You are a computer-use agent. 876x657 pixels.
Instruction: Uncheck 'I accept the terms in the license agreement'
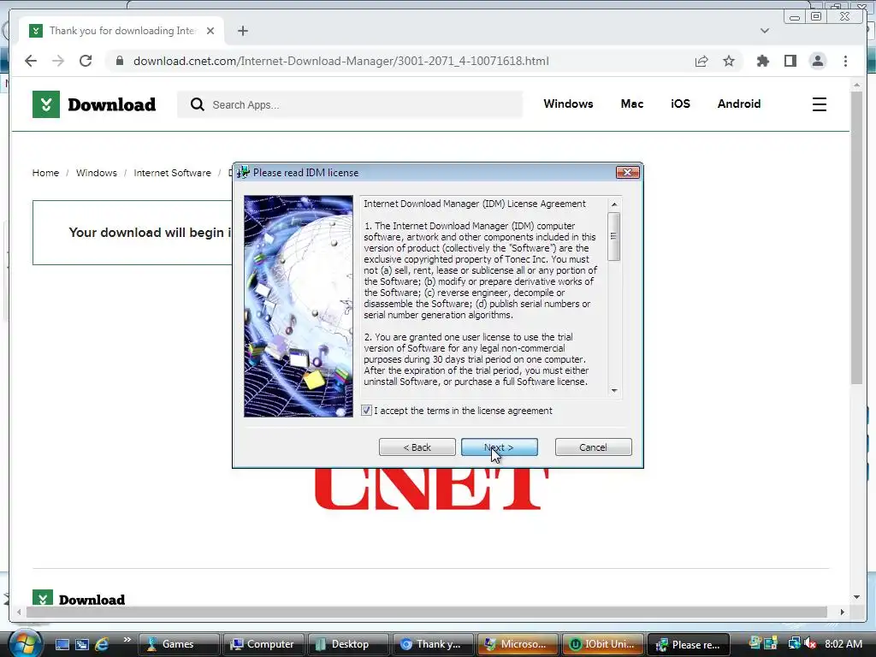(366, 411)
